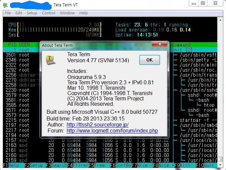Click the terminal scrollbar up arrow
This screenshot has width=226, height=170.
[x=220, y=20]
